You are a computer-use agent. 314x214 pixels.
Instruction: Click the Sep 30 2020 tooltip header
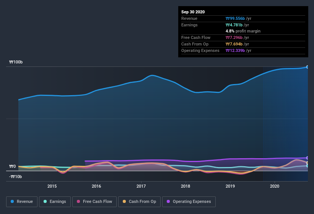[x=193, y=12]
